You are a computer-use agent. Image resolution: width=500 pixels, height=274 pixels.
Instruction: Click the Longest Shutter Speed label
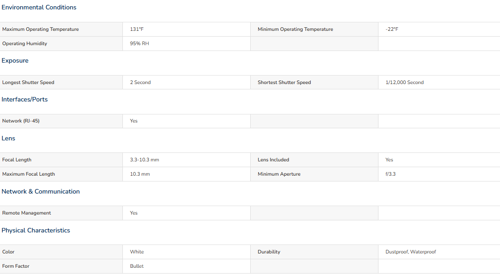28,82
